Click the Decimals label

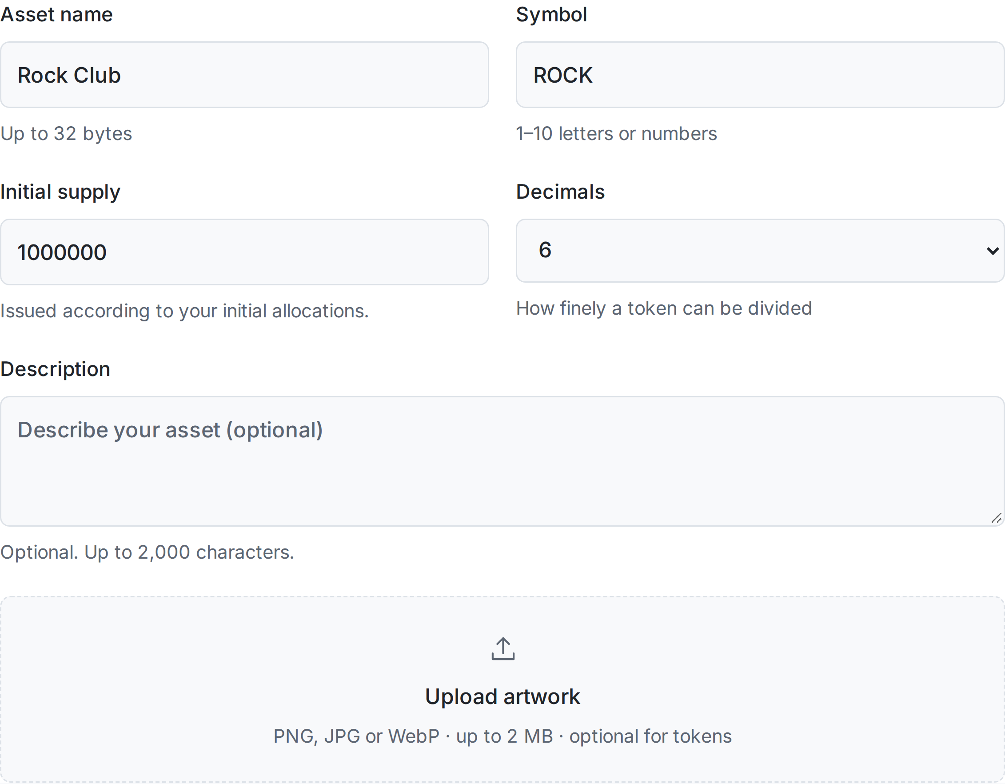pyautogui.click(x=561, y=192)
